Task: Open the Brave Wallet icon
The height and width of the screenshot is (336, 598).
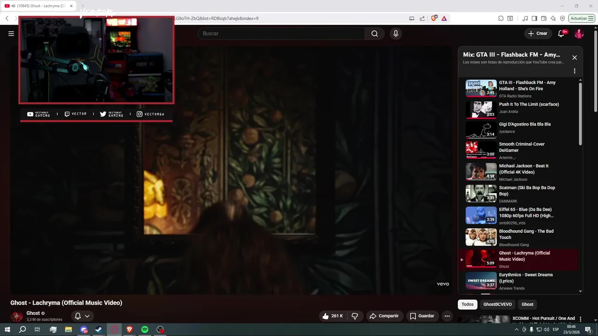Action: click(544, 18)
